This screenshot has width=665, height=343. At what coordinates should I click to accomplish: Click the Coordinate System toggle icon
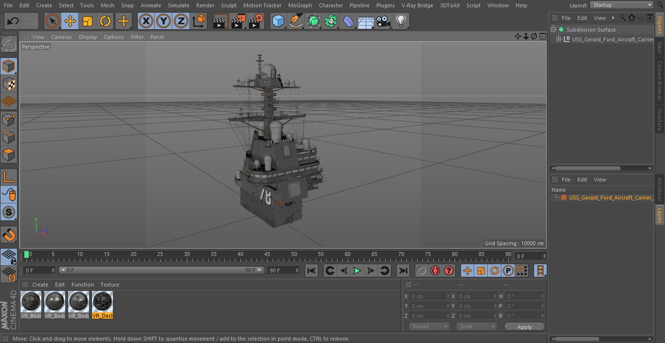[x=200, y=21]
